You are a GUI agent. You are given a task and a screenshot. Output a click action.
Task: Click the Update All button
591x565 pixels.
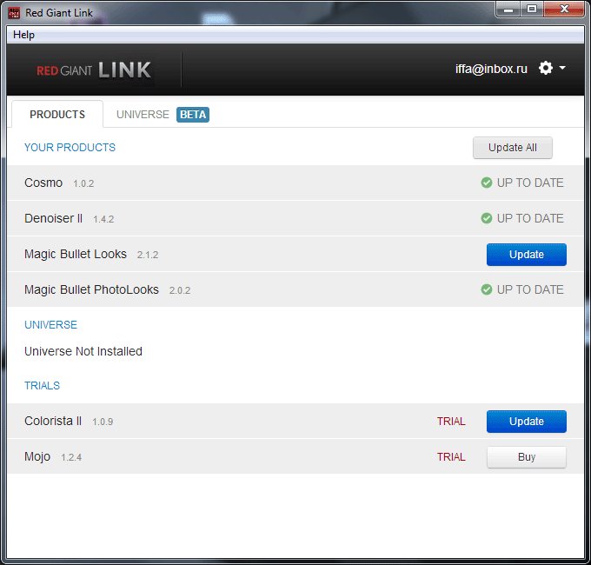(x=513, y=148)
